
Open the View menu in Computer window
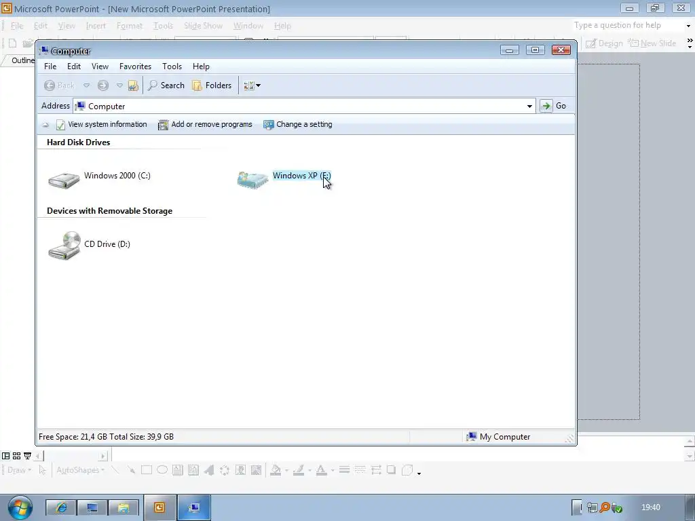[100, 66]
